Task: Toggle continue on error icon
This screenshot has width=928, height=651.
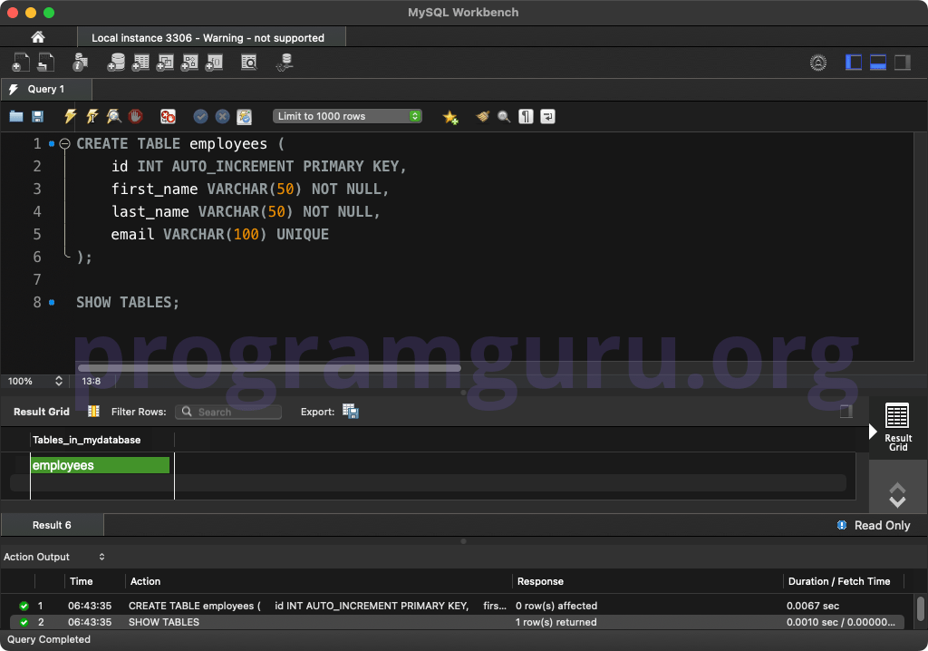Action: 168,116
